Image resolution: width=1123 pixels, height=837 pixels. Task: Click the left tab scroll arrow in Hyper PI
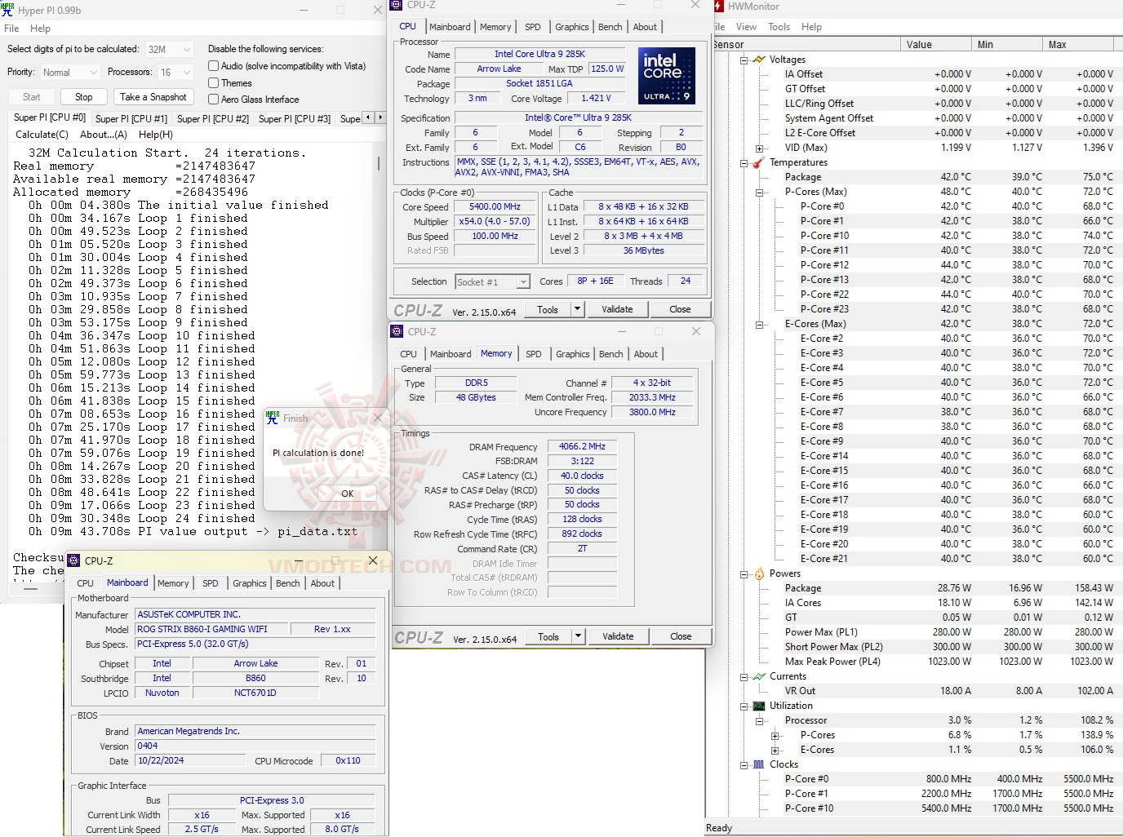[368, 117]
